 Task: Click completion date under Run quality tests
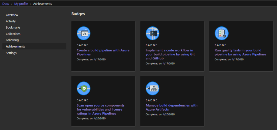click(229, 60)
